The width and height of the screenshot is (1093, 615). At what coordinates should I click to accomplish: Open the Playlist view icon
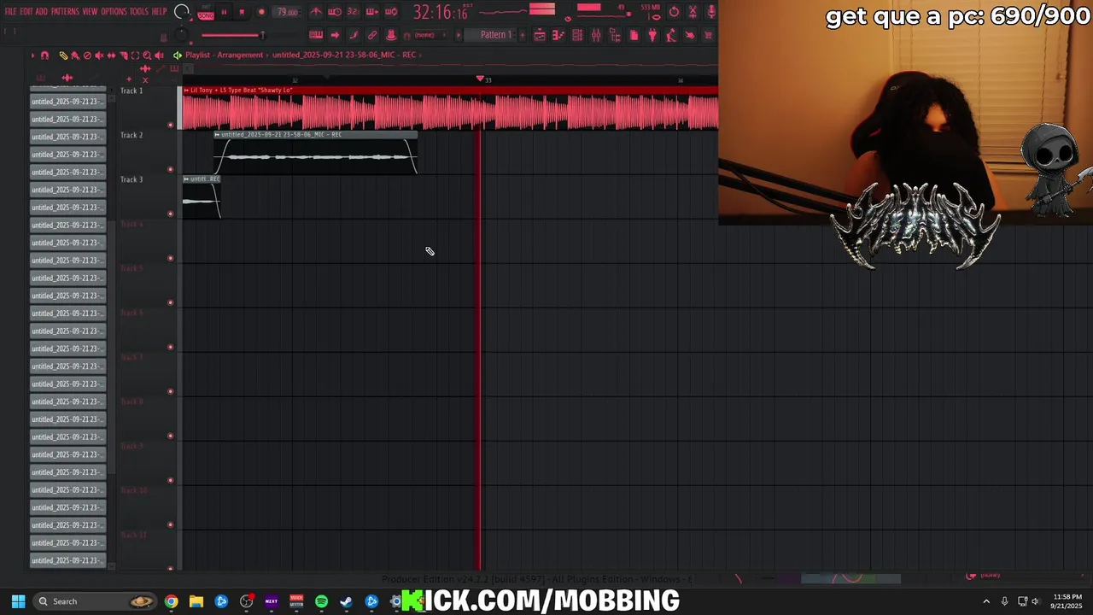tap(540, 35)
